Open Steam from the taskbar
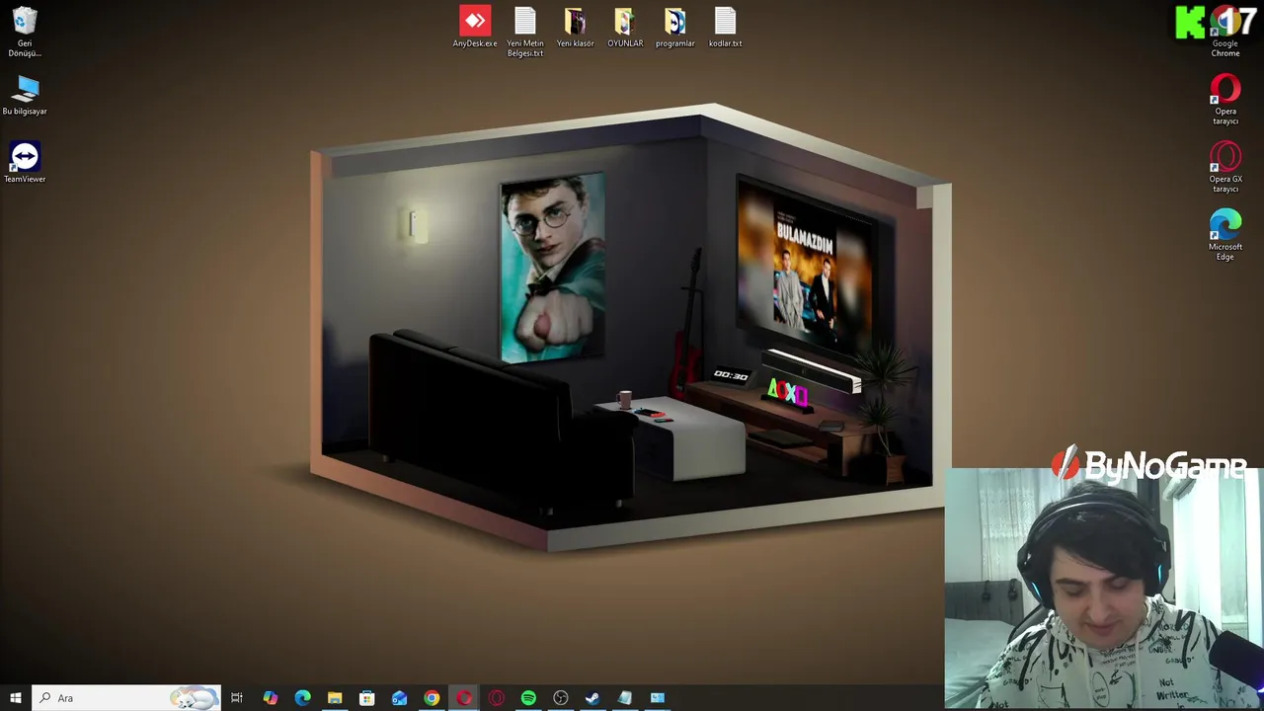The height and width of the screenshot is (711, 1264). coord(592,698)
